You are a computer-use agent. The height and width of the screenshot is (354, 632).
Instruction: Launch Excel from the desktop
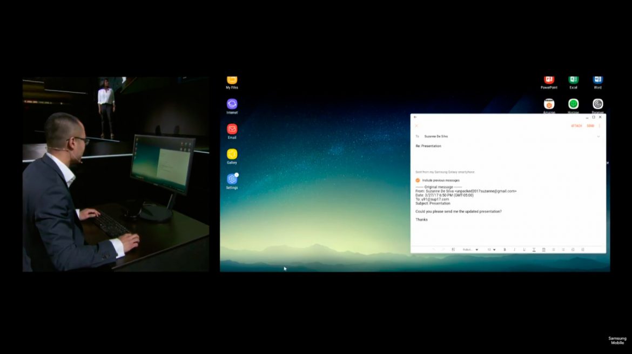(x=573, y=82)
